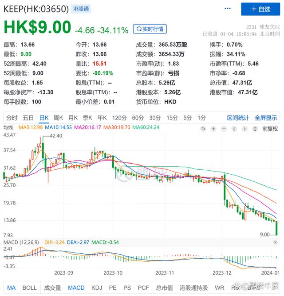Select 港股通持股 holdings indicator
This screenshot has width=284, height=296.
coord(194,288)
